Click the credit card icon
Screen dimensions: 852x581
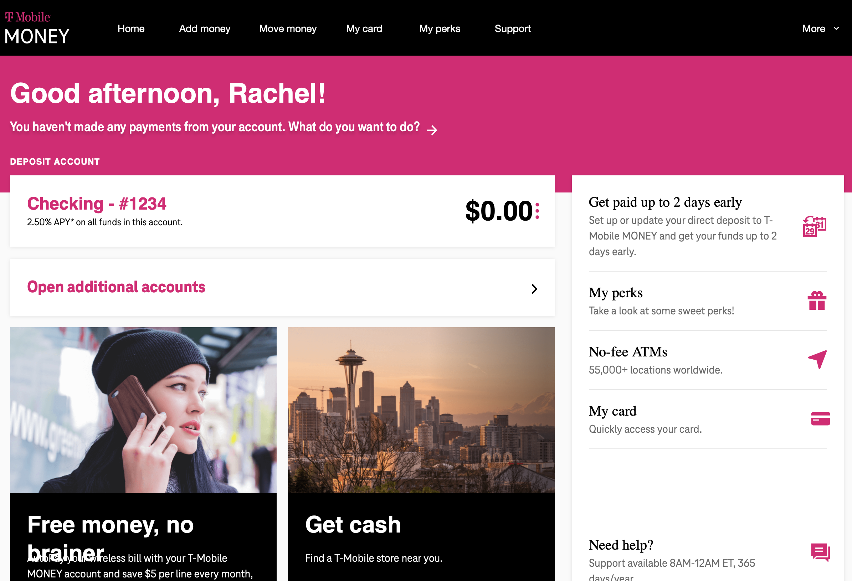821,418
